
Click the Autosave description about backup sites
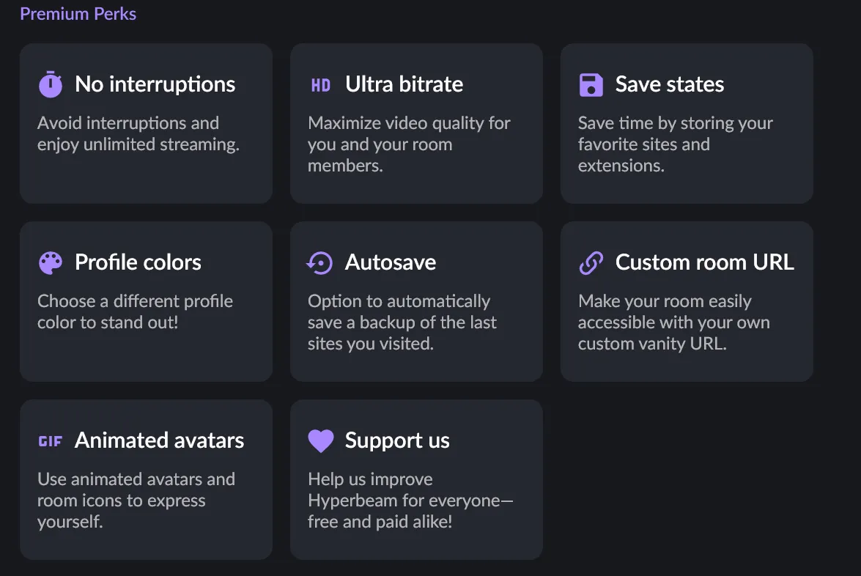[x=402, y=322]
